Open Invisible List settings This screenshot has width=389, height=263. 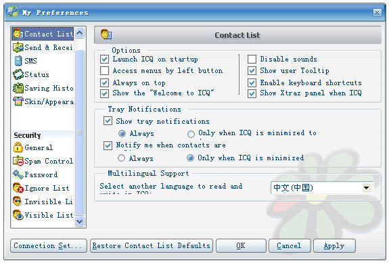click(43, 201)
